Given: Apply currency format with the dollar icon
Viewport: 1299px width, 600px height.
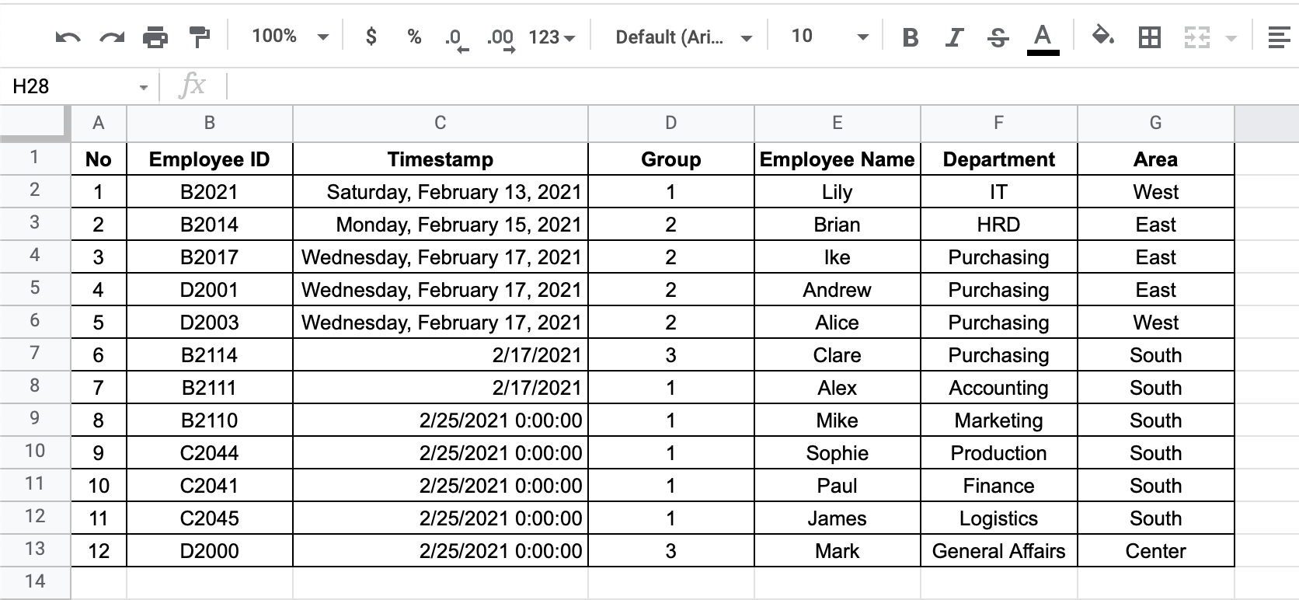Looking at the screenshot, I should [371, 36].
